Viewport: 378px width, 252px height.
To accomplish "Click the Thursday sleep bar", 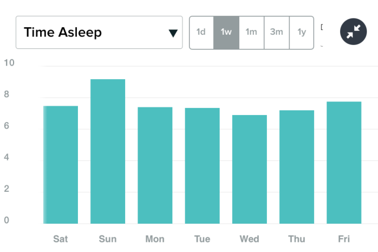I will (296, 167).
